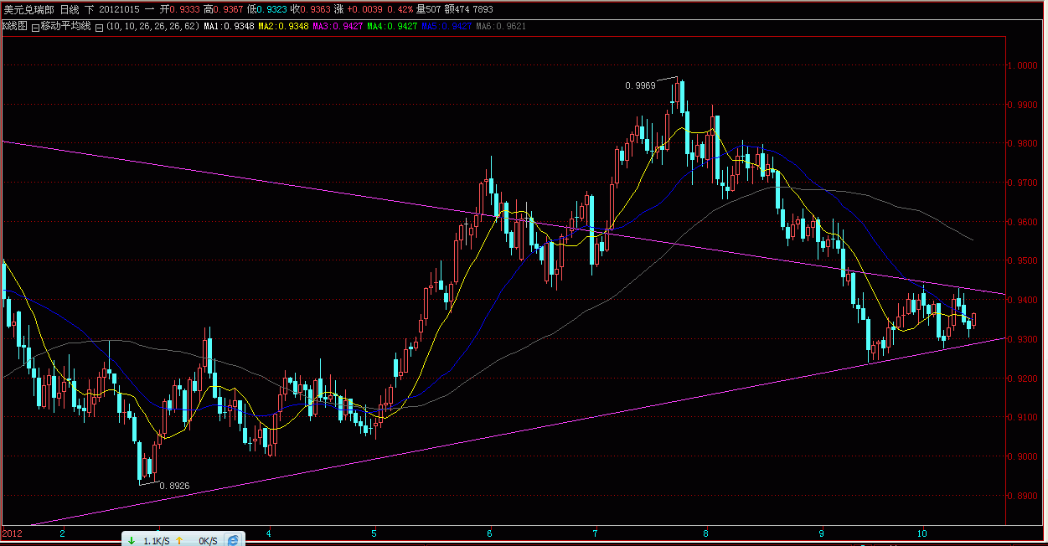Screen dimensions: 1048x546
Task: Click the change percentage 0.42% in header
Action: 400,9
